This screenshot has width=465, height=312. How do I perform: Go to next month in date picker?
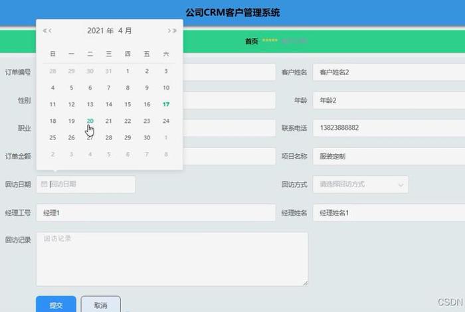click(169, 31)
